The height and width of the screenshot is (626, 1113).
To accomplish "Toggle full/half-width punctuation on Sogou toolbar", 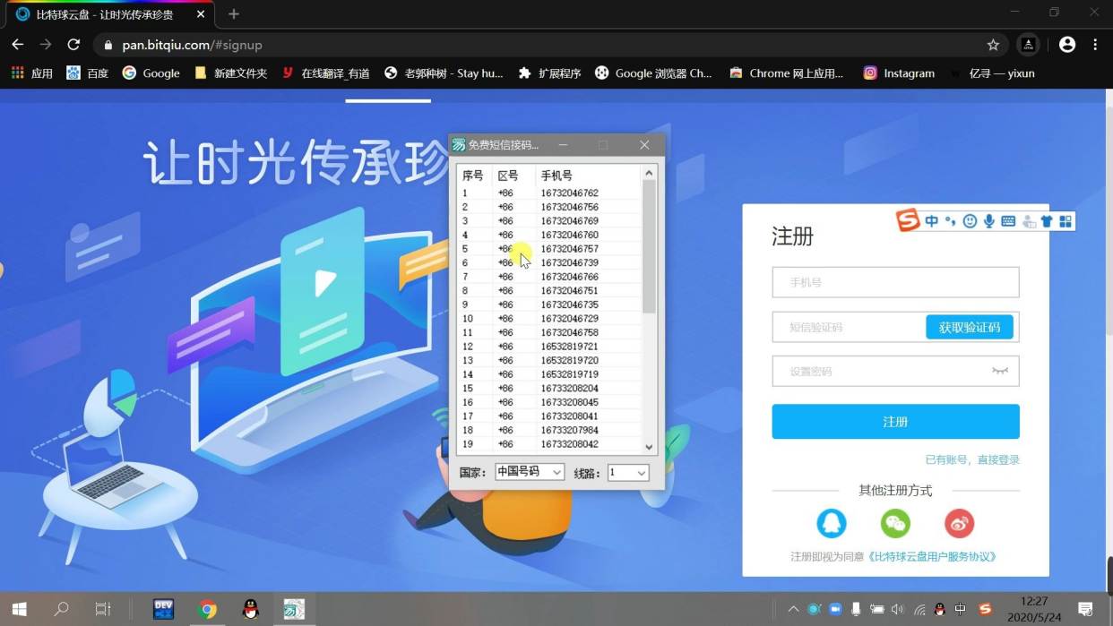I will 951,220.
